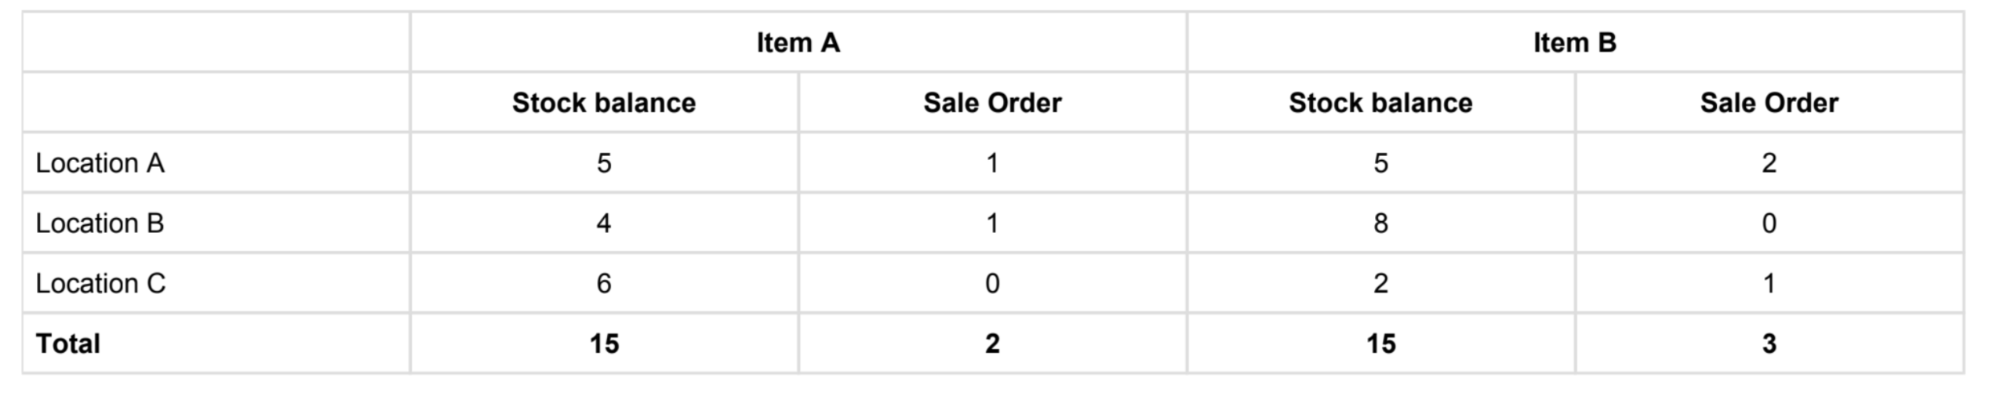Click Item B stock balance for Location C

pyautogui.click(x=1380, y=283)
